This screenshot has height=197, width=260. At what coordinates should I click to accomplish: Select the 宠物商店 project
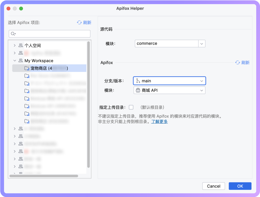(49, 68)
